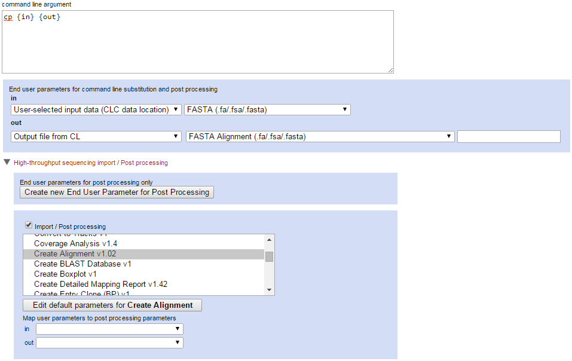Click inside the command line argument text area
The height and width of the screenshot is (361, 572).
coord(197,42)
